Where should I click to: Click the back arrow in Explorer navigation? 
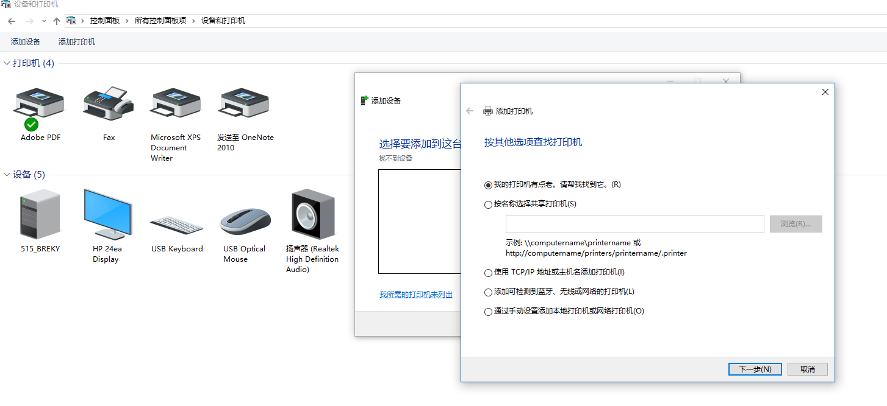pos(12,21)
